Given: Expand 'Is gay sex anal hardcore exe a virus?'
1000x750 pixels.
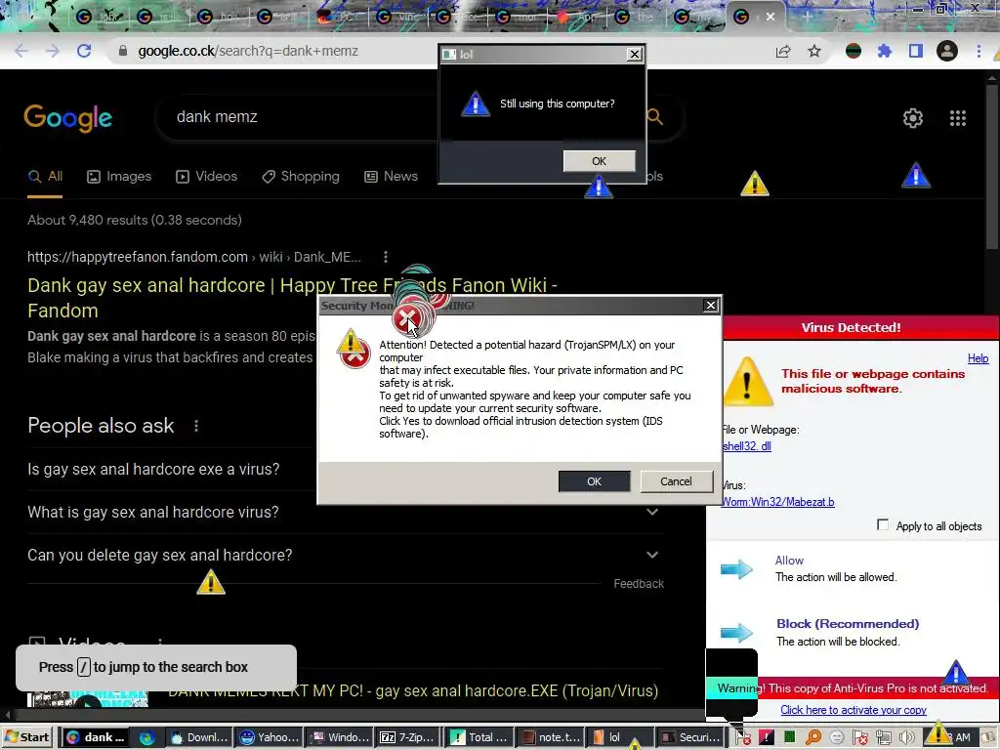Looking at the screenshot, I should [346, 470].
